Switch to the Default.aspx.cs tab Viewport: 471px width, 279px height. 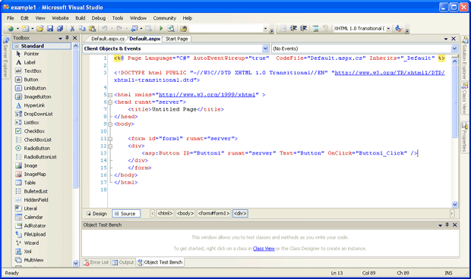click(107, 39)
